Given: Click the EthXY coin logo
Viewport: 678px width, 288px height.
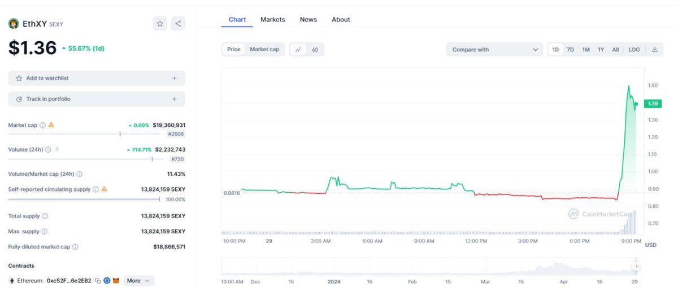Looking at the screenshot, I should (14, 24).
